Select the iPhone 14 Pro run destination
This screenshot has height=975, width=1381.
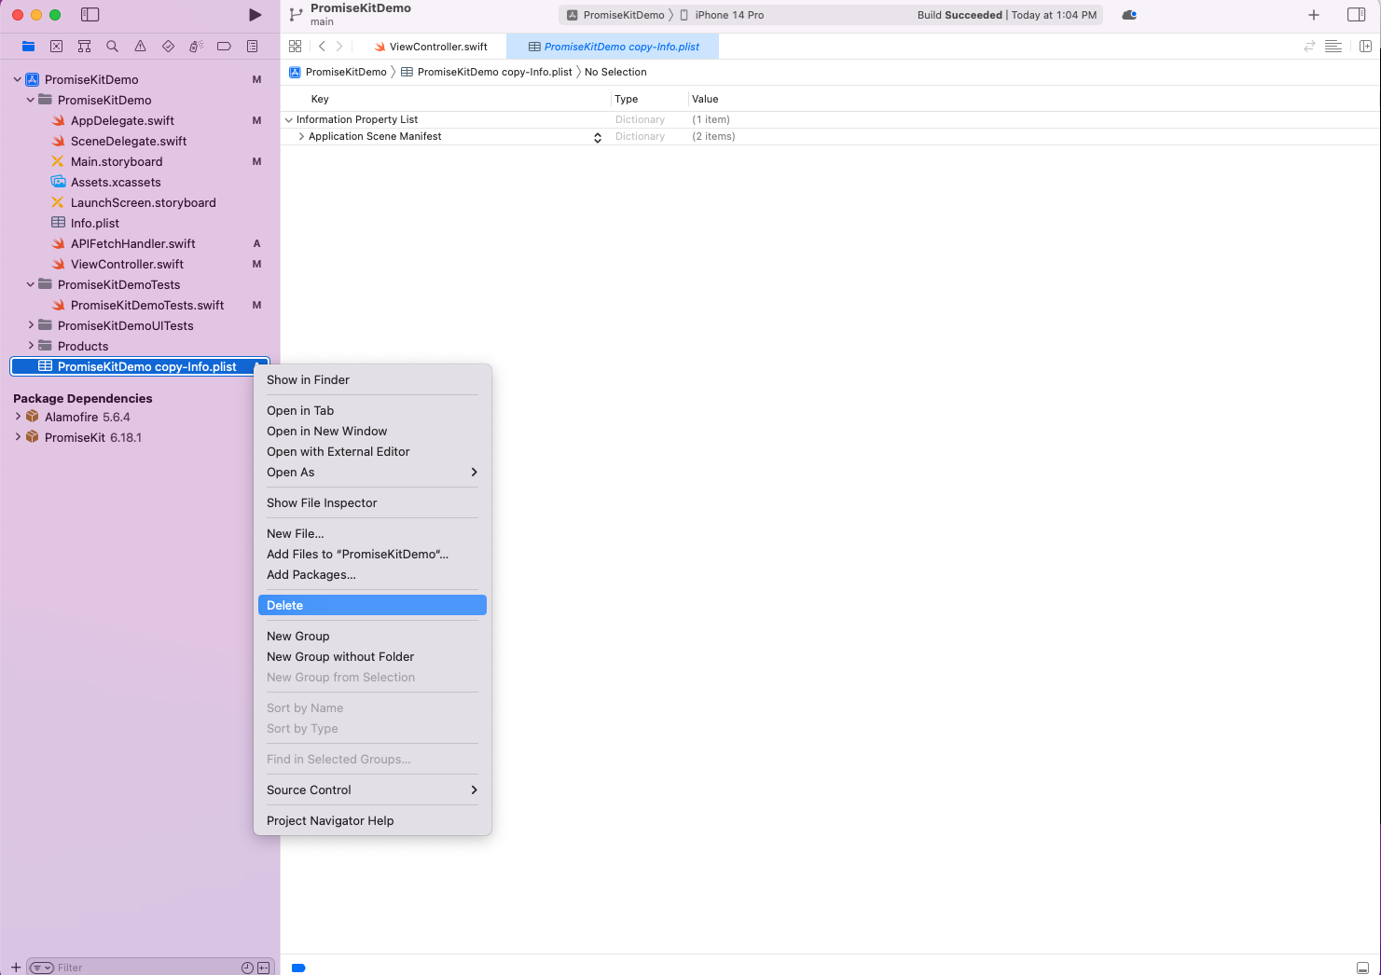pyautogui.click(x=722, y=15)
